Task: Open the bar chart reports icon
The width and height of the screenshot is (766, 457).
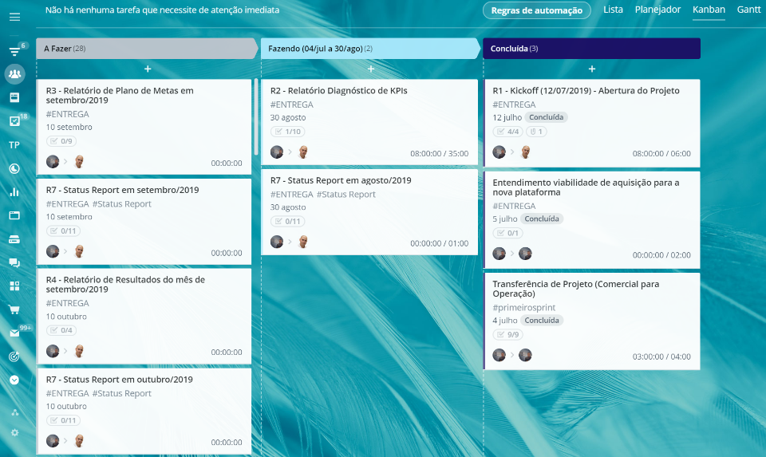Action: click(14, 192)
